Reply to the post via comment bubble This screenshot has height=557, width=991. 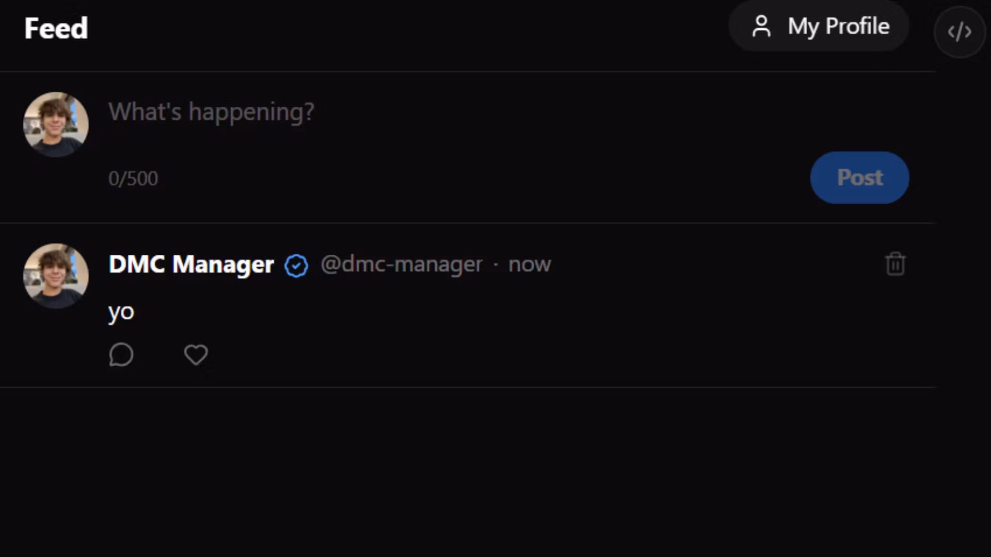(x=121, y=355)
